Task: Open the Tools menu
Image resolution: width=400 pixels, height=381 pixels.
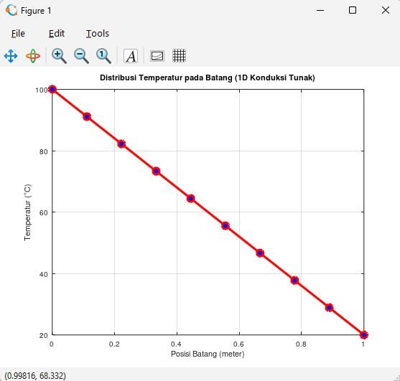Action: click(x=98, y=34)
